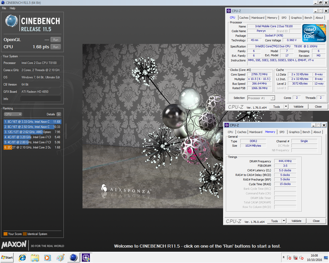Switch to the CPU-Z taskbar icon
Viewport: 329px width, 263px height.
click(x=86, y=257)
